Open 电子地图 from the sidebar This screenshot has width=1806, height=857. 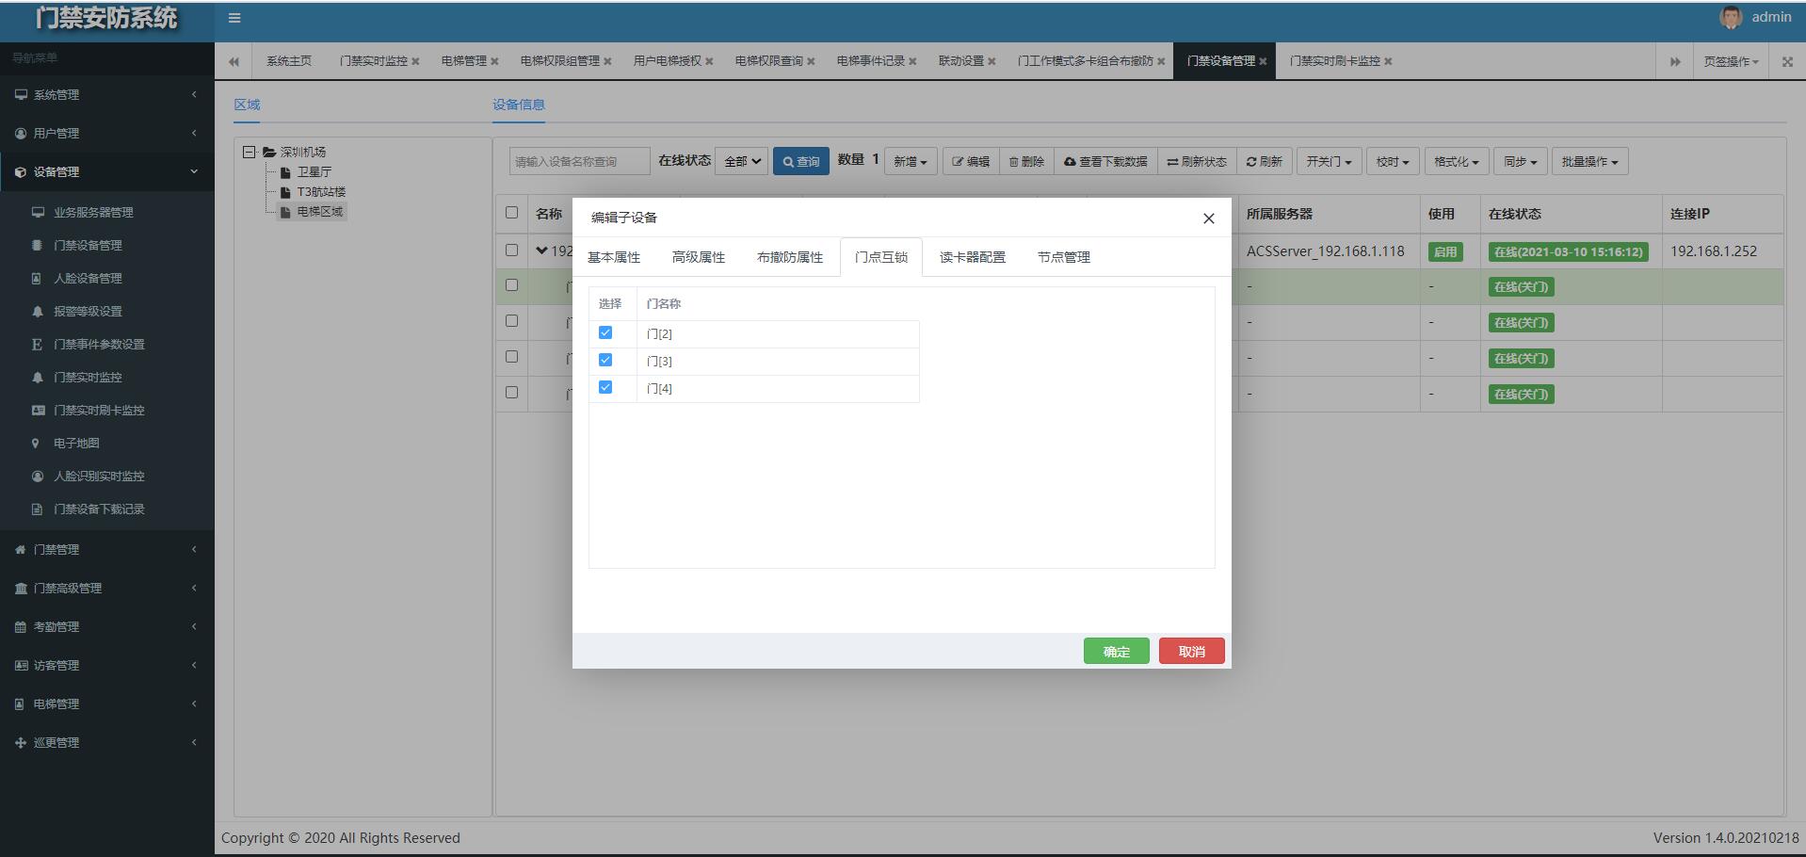(75, 443)
